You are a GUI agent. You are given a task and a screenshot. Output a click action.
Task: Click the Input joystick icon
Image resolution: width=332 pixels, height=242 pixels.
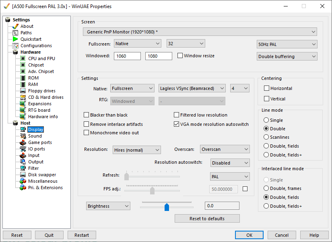(23, 155)
